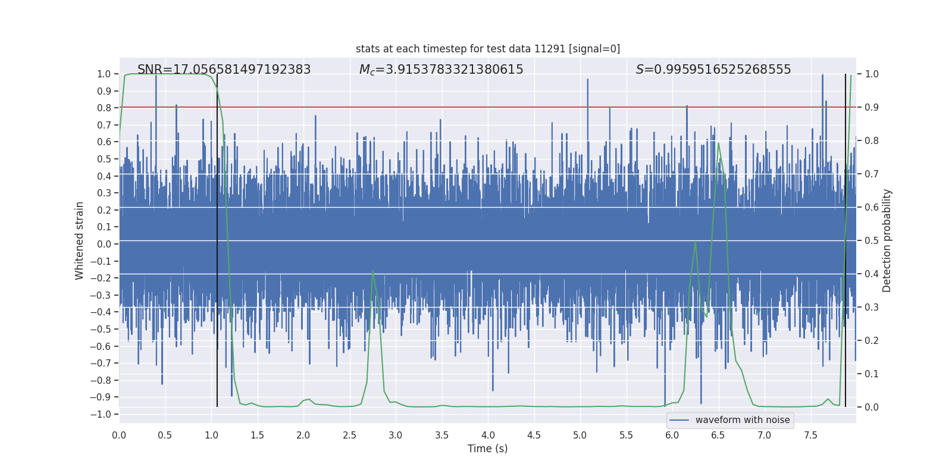
Task: Click the −1.0 tick on the whitened strain axis
Action: click(104, 414)
